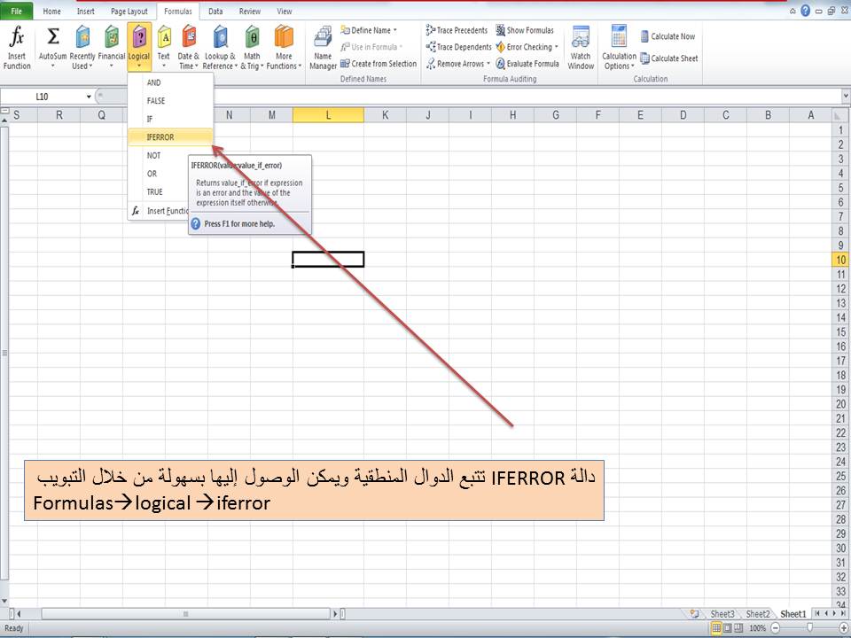Open Text functions library

click(164, 48)
